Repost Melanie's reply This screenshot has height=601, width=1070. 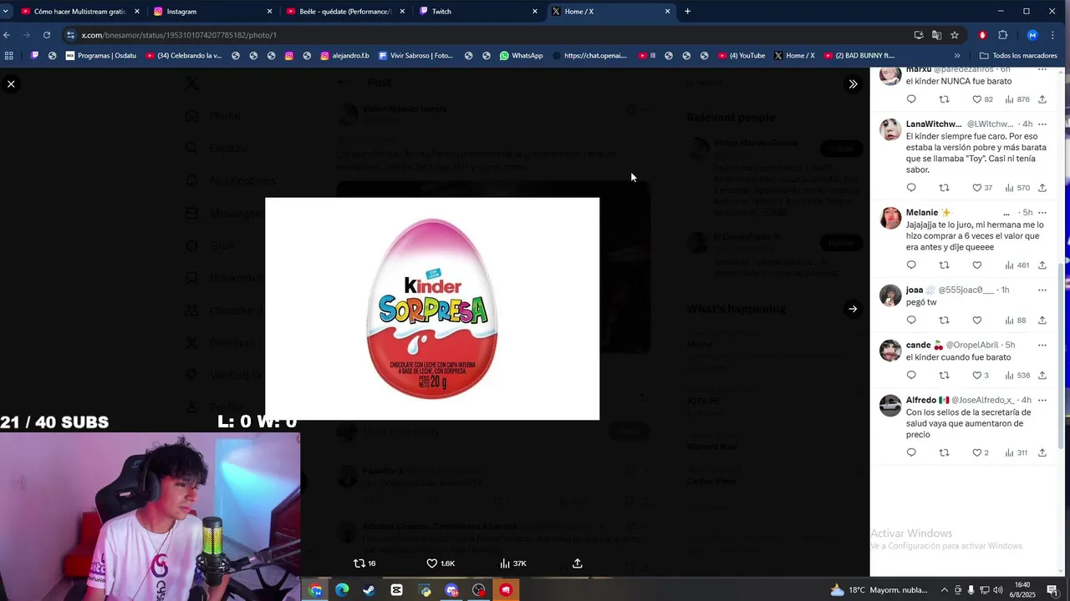coord(944,265)
